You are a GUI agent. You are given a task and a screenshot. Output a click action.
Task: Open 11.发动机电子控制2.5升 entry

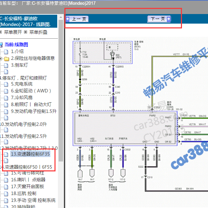click(x=23, y=136)
